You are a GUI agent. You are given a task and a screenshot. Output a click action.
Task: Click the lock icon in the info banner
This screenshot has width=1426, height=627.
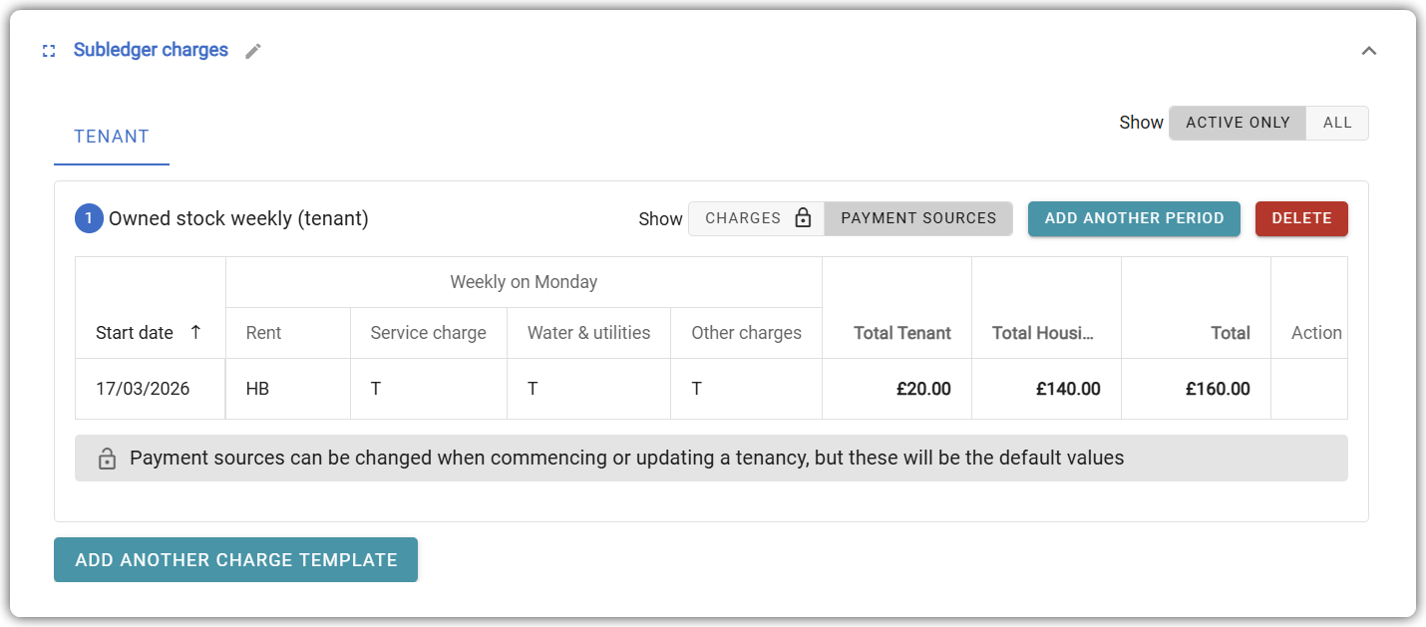click(107, 459)
